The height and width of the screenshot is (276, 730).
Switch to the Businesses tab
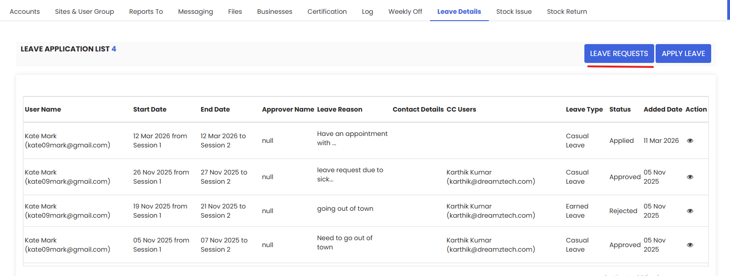pyautogui.click(x=275, y=11)
